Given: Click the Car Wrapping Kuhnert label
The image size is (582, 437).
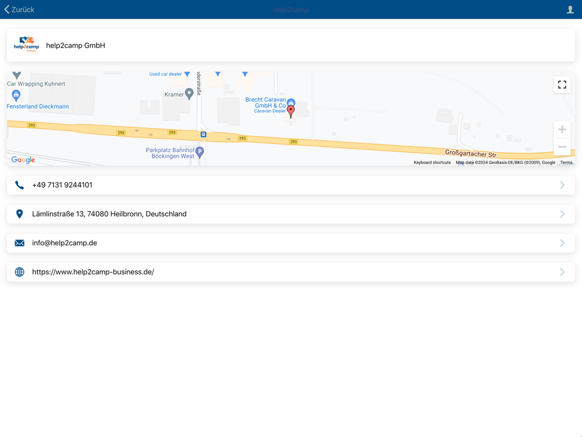Looking at the screenshot, I should 36,84.
